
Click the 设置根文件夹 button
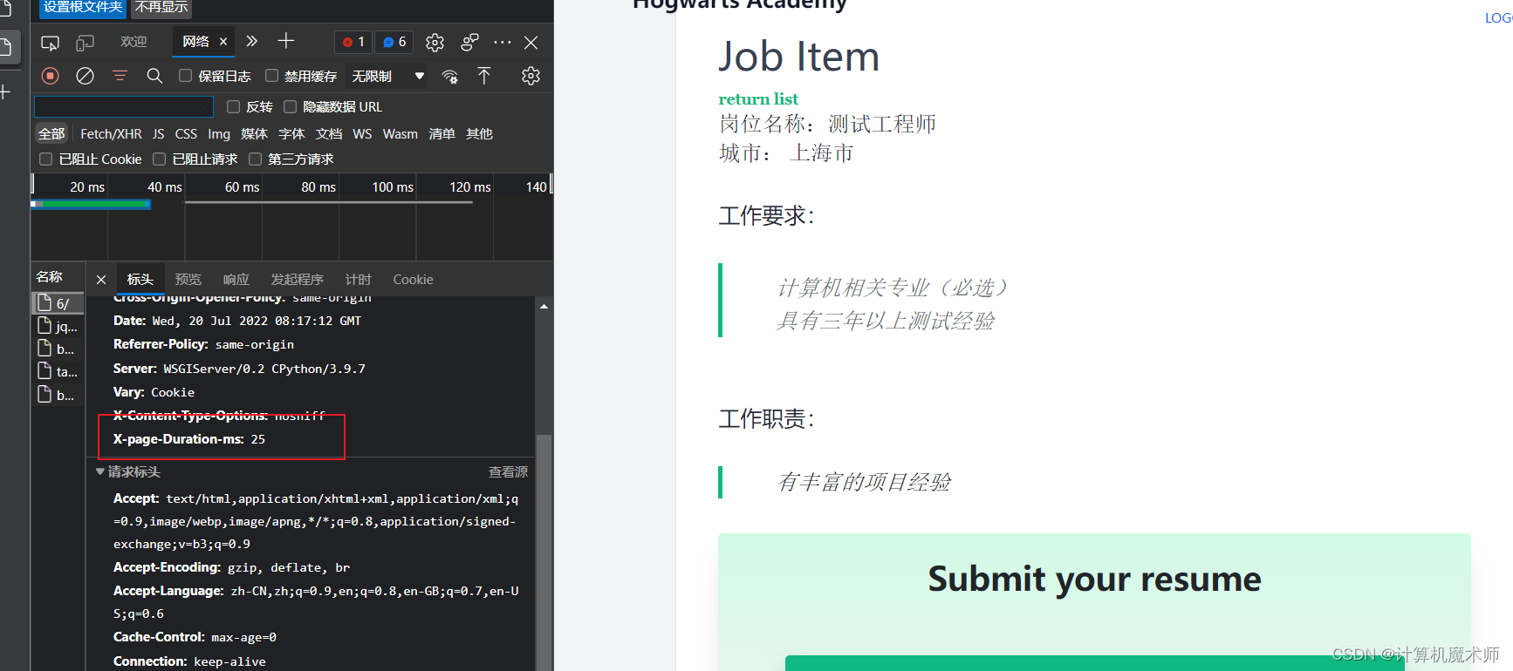pos(83,7)
